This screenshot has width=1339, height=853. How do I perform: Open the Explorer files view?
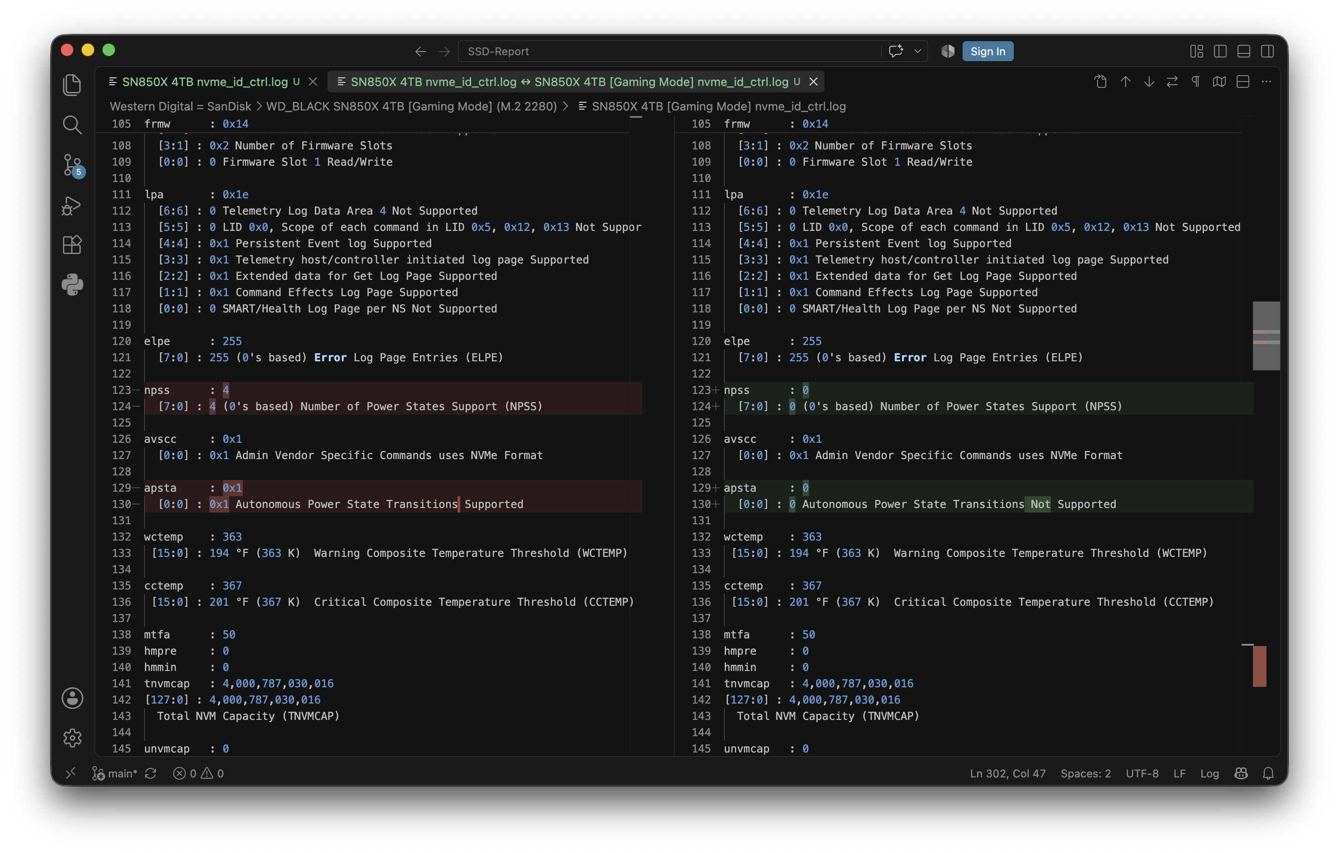(72, 85)
